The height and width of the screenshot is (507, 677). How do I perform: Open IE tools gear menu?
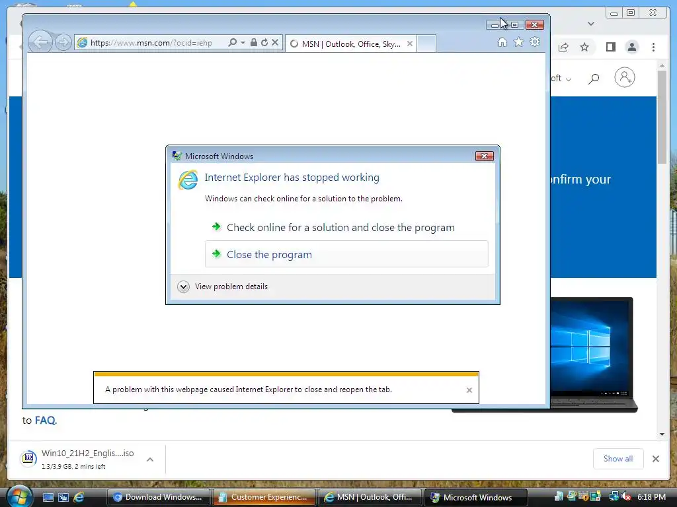pos(535,42)
